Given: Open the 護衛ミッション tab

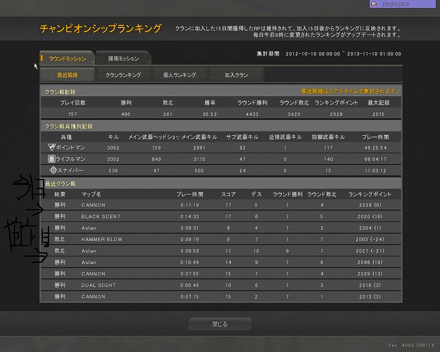Looking at the screenshot, I should tap(124, 58).
